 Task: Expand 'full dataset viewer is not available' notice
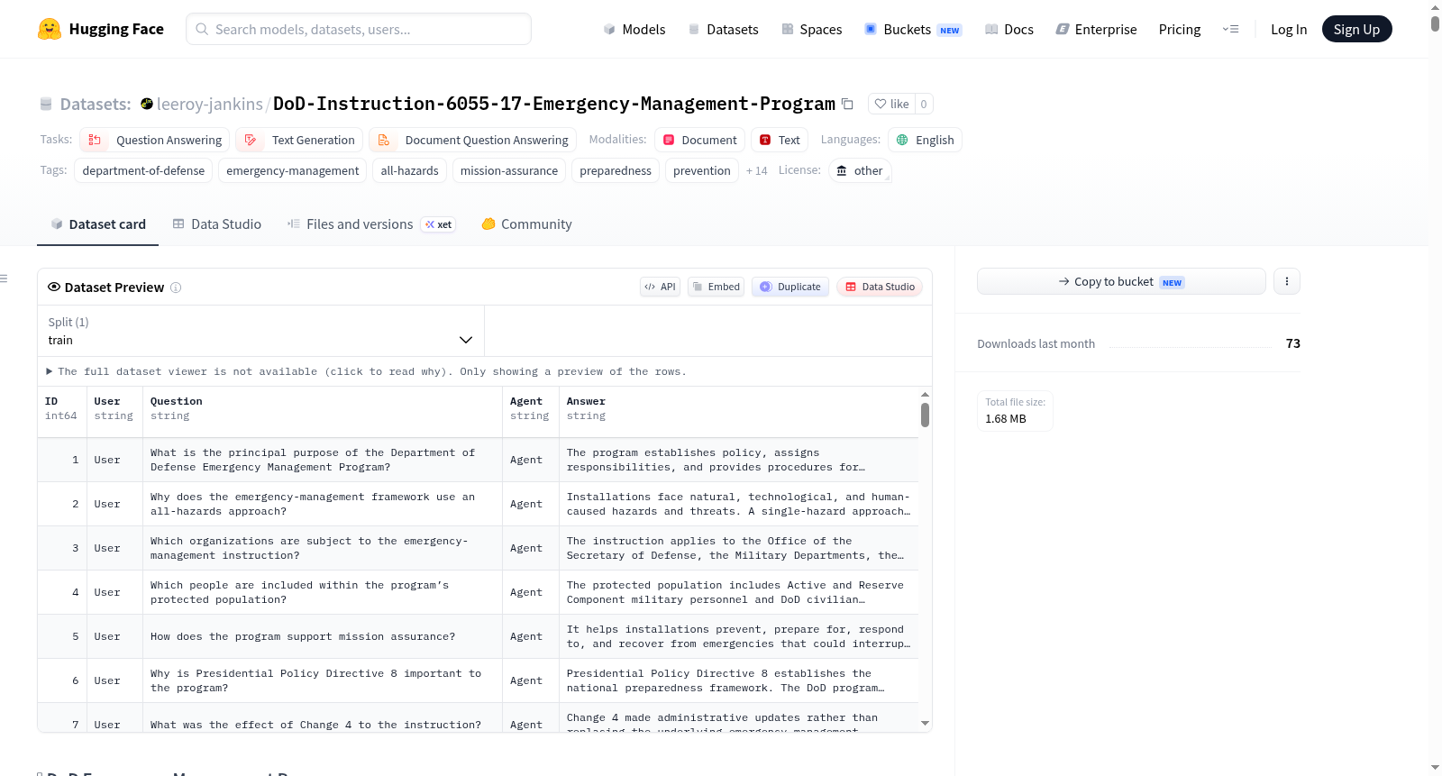(366, 371)
